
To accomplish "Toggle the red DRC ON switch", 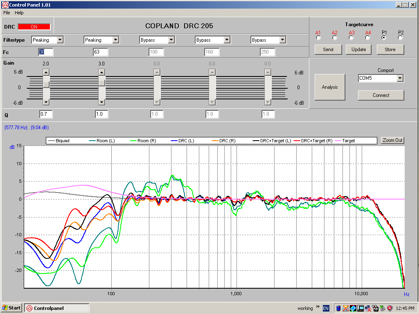I will [x=34, y=27].
